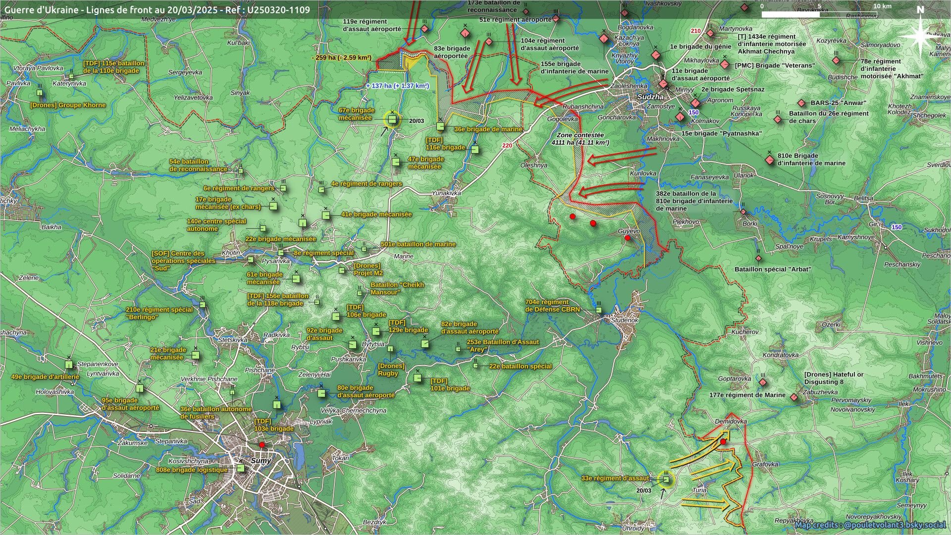Select the 47e brigade mécanisée unit marker
This screenshot has width=951, height=535.
click(x=396, y=162)
